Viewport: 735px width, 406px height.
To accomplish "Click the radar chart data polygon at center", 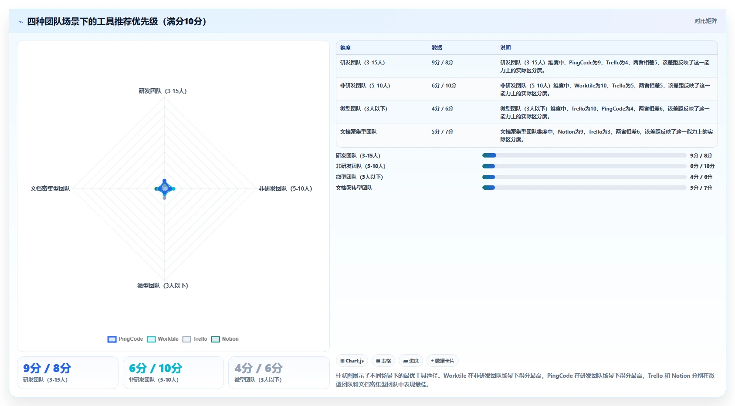I will pyautogui.click(x=165, y=188).
